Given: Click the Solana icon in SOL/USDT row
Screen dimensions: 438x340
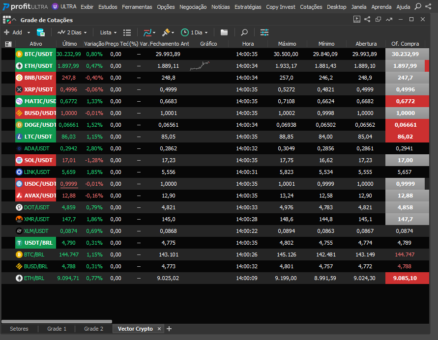Looking at the screenshot, I should pos(19,160).
